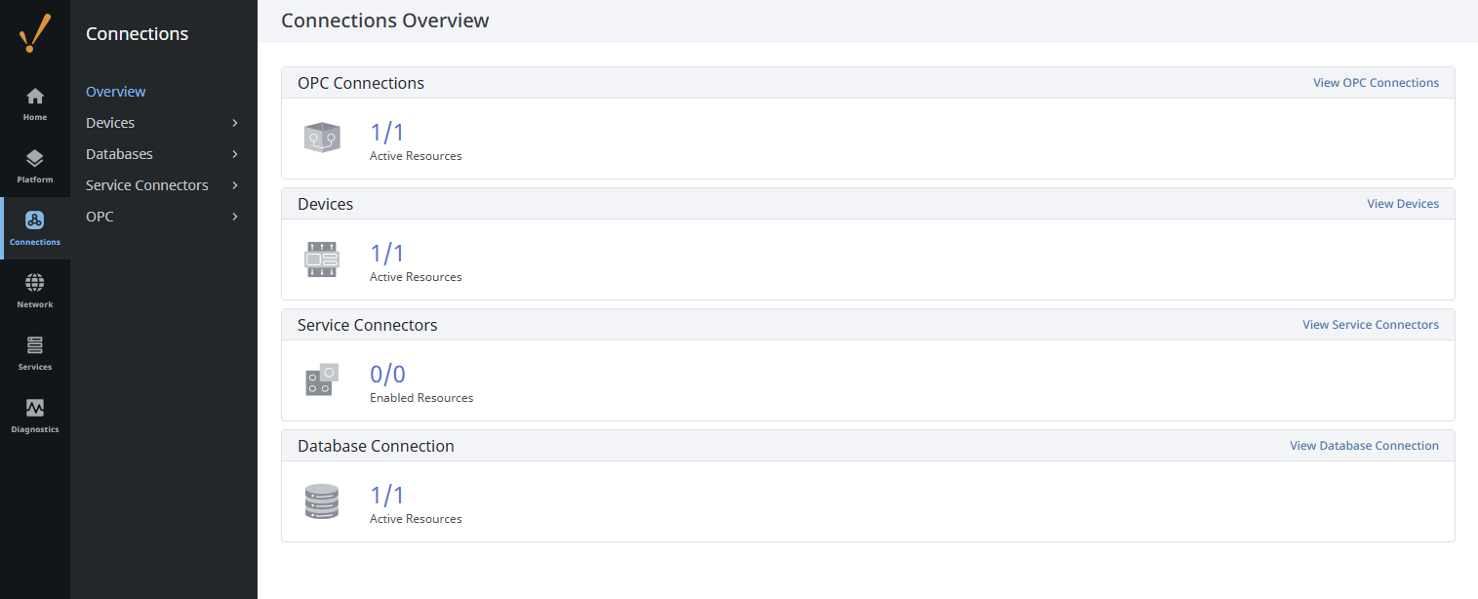Open the Network globe icon

click(x=35, y=284)
